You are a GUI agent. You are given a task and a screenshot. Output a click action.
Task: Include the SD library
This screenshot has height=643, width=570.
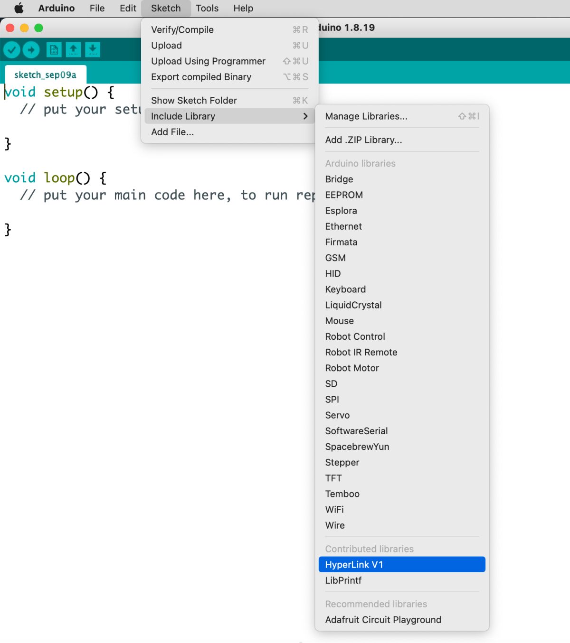pos(402,383)
